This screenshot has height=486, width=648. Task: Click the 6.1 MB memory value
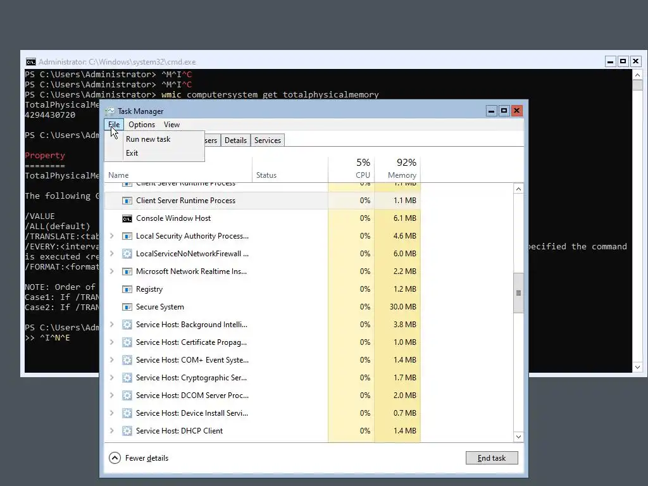tap(405, 218)
